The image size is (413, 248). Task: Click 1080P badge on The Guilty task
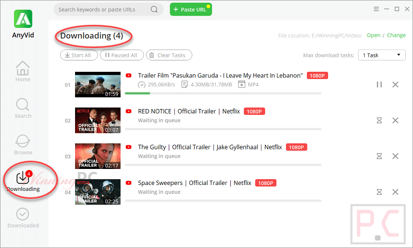[x=297, y=147]
